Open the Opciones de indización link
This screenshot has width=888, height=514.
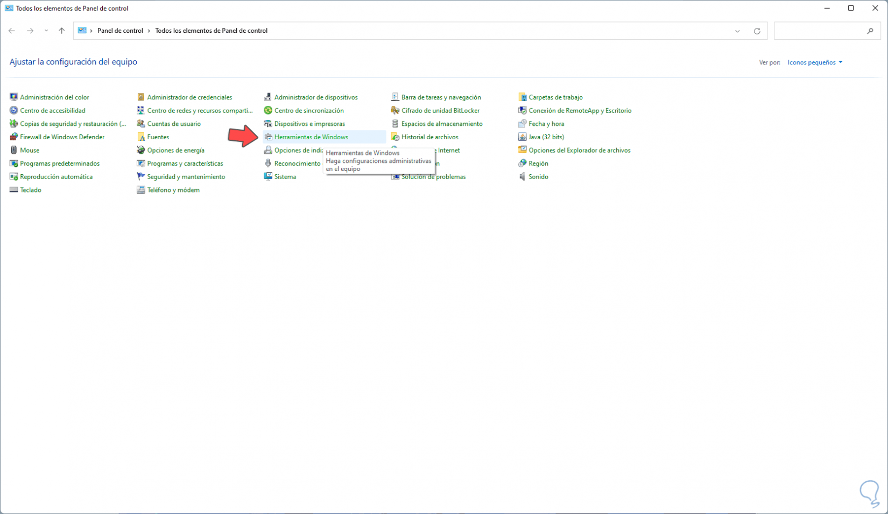[299, 150]
